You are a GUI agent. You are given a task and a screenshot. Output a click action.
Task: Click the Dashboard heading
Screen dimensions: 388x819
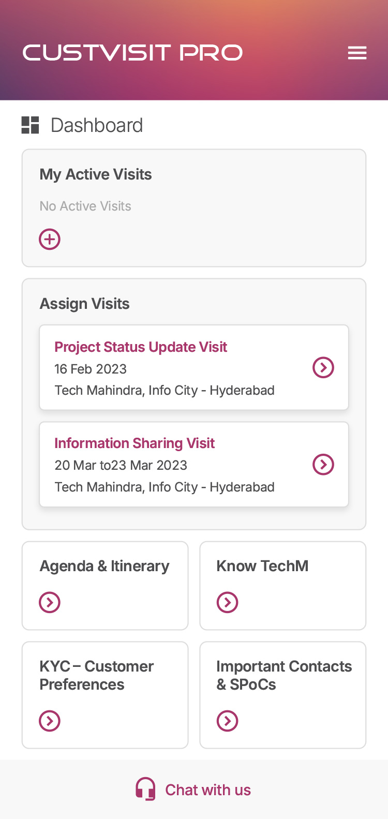97,125
